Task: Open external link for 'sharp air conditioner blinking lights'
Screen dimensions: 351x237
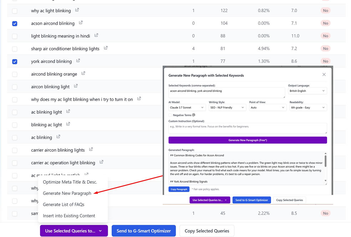Action: (106, 48)
